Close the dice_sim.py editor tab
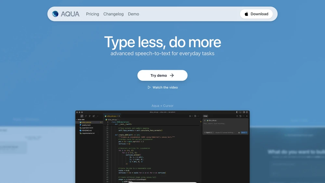Viewport: 325px width, 183px height. tap(119, 116)
